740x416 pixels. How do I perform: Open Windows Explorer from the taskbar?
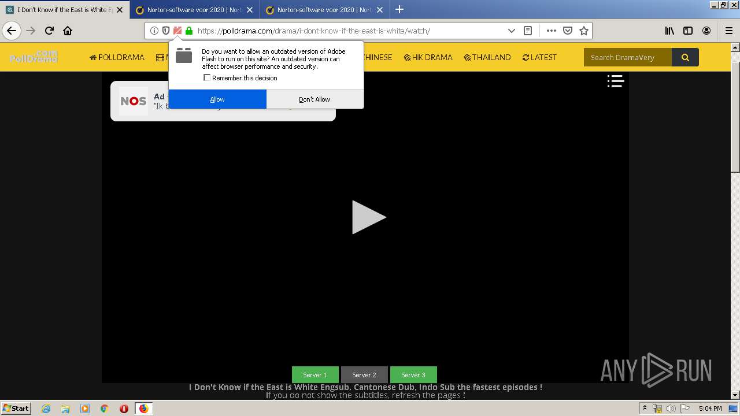pyautogui.click(x=65, y=408)
